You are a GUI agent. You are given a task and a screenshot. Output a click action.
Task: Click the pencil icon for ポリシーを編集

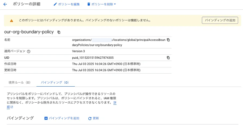pos(55,4)
